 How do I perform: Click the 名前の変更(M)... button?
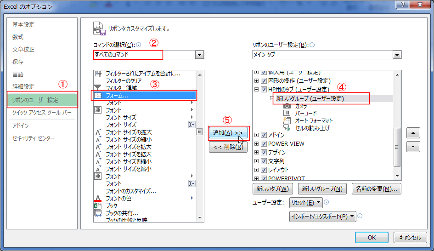pos(377,189)
